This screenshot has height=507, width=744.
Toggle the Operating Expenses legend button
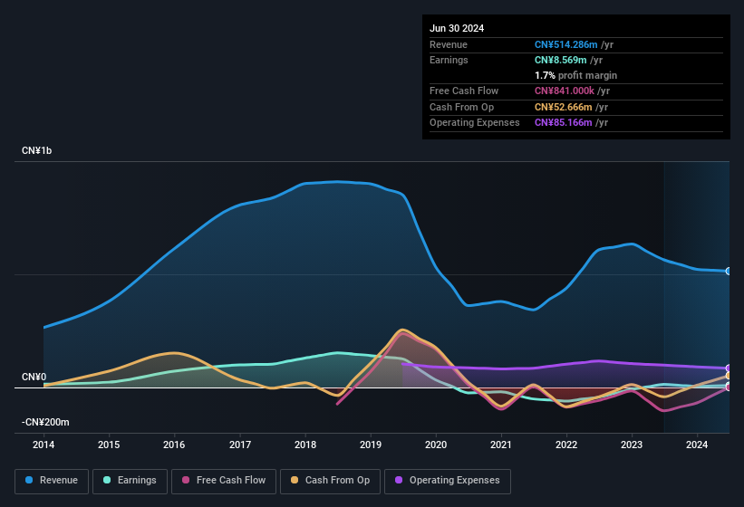447,481
